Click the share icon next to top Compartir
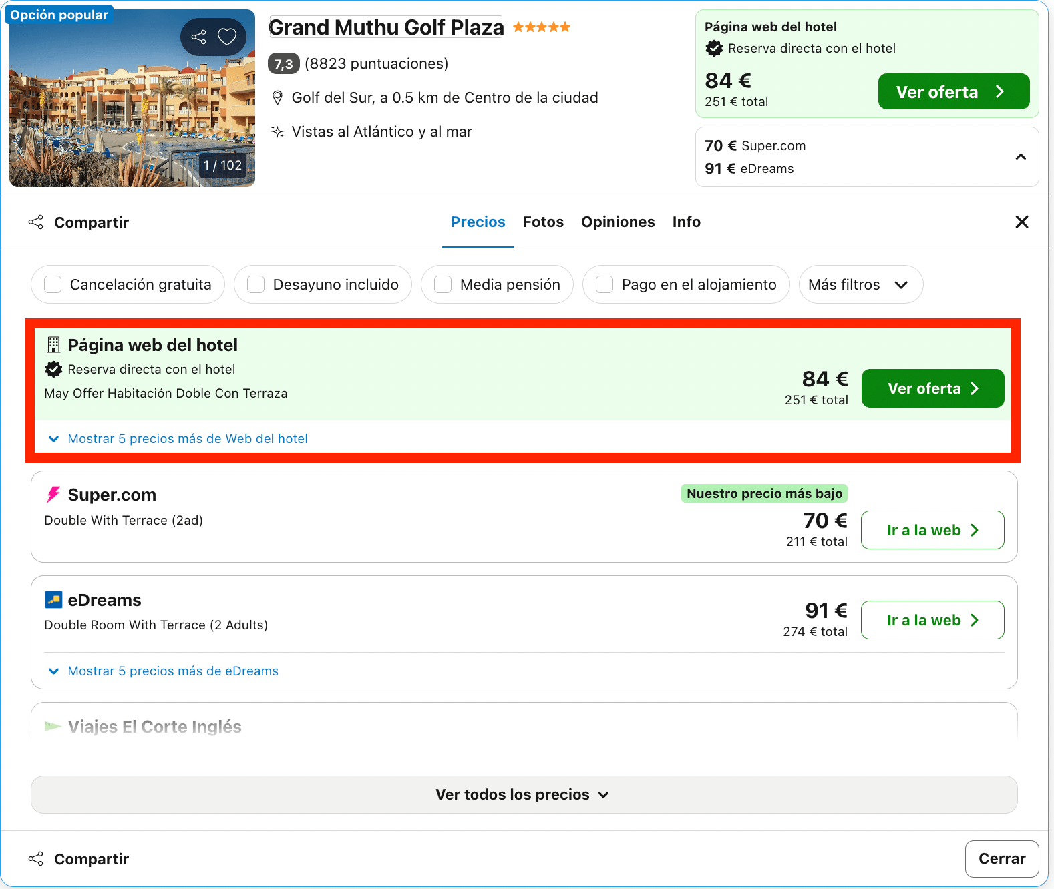This screenshot has width=1054, height=889. 36,222
